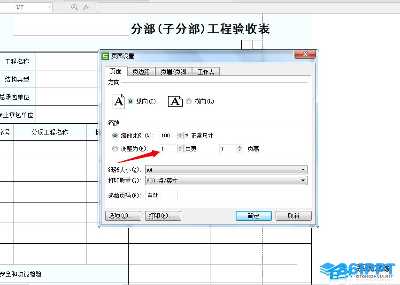Select the 横向 landscape radio button
400x285 pixels.
pyautogui.click(x=189, y=101)
